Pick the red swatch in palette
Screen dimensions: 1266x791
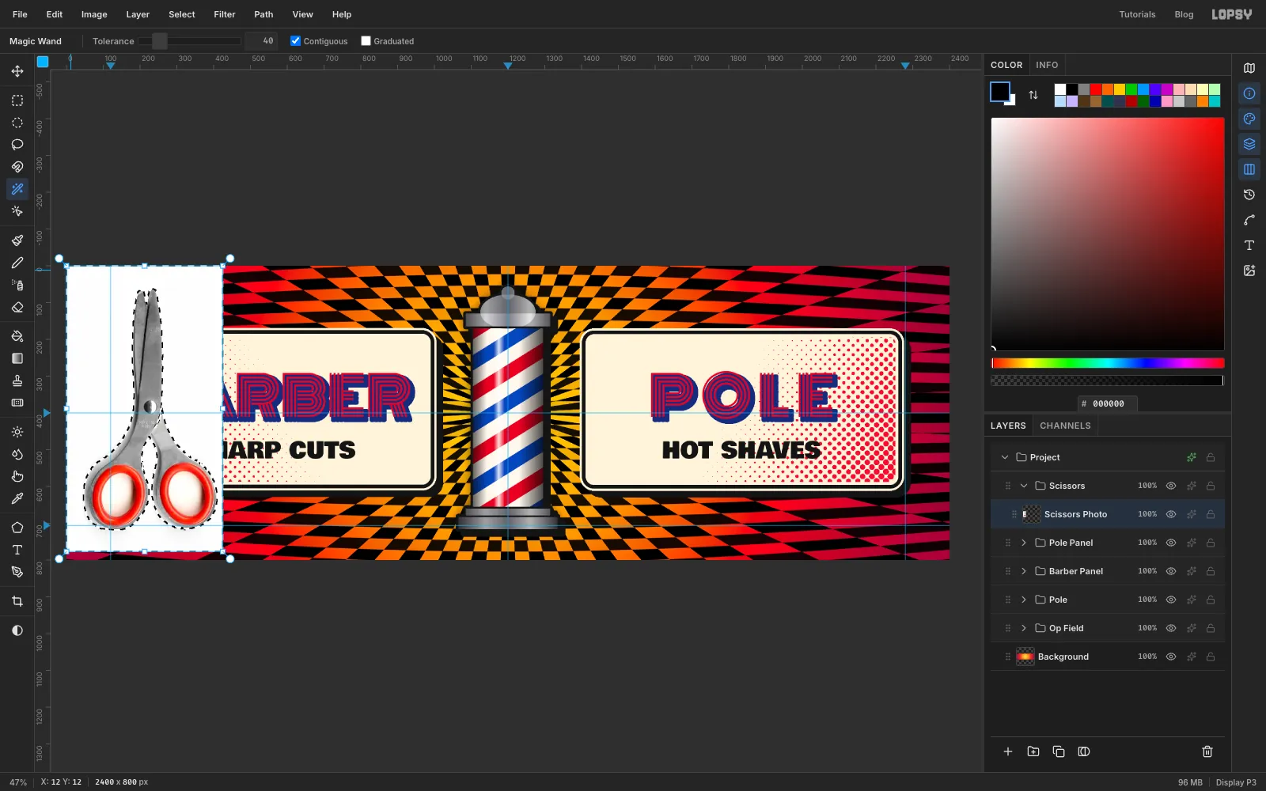pos(1096,89)
